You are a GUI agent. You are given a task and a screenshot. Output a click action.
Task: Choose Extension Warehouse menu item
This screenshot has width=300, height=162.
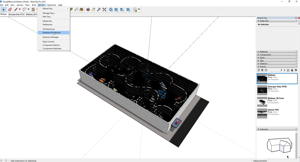coord(53,33)
